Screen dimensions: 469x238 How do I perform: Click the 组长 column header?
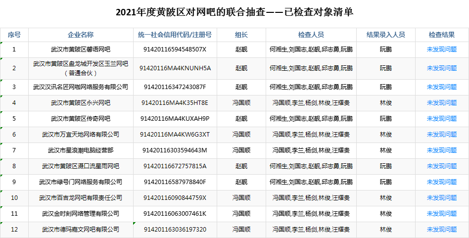(x=241, y=35)
